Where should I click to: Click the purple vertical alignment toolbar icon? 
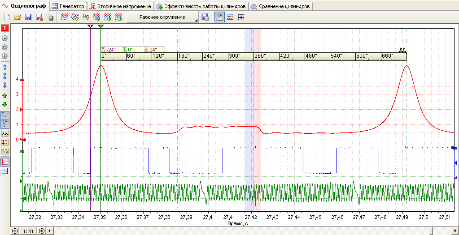point(241,17)
